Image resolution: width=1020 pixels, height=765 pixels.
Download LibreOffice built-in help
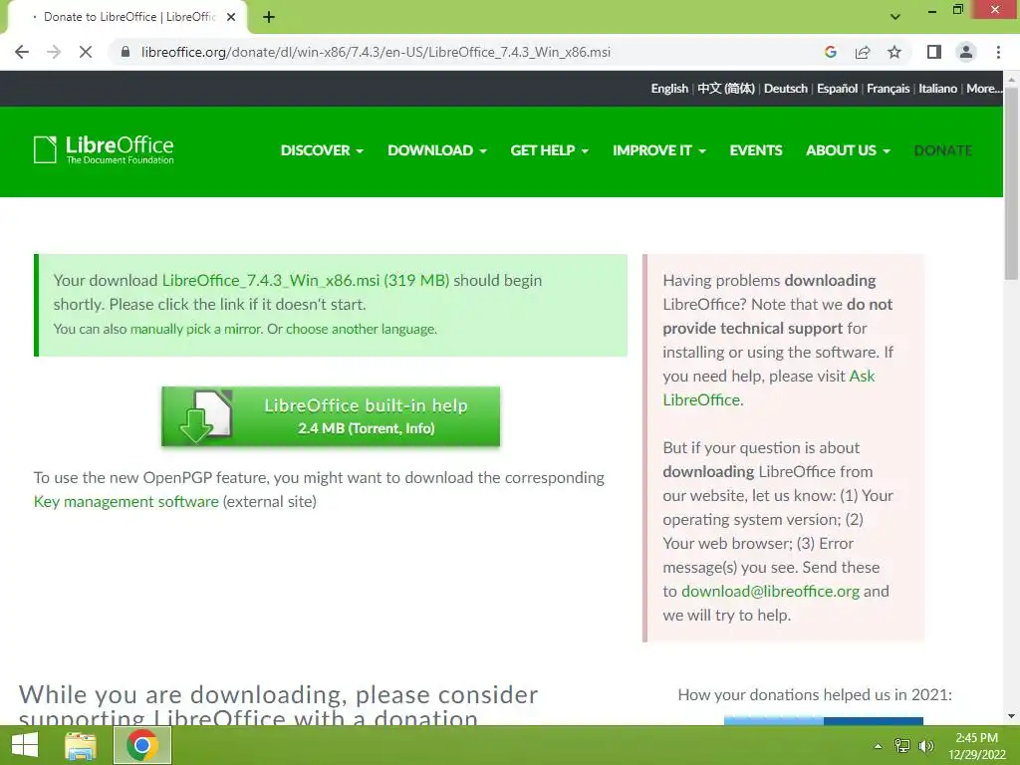click(x=331, y=416)
